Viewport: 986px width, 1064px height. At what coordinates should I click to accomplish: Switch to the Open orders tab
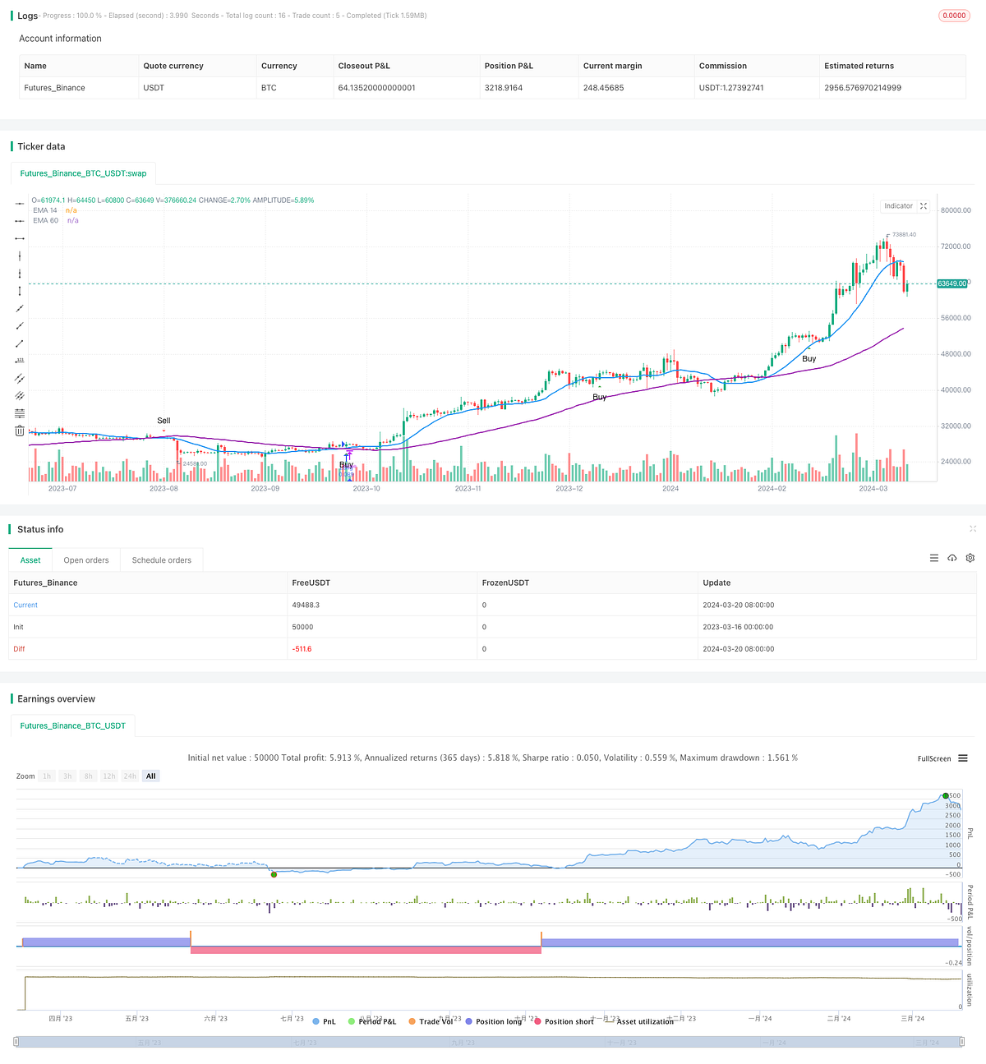click(x=86, y=560)
